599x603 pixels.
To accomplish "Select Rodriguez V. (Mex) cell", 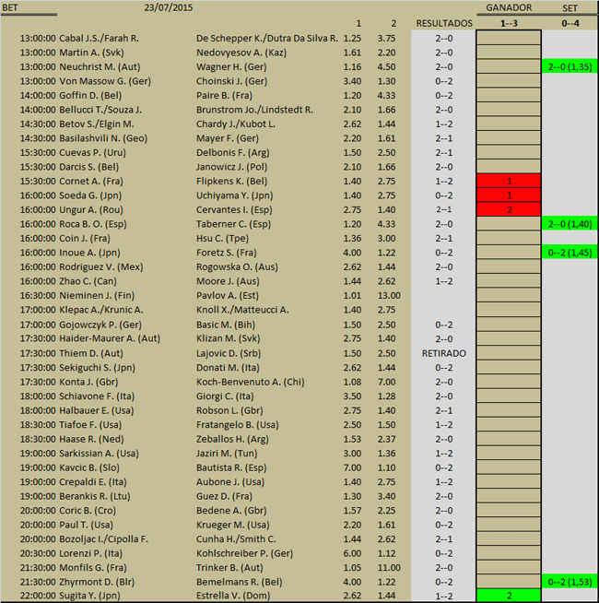I will [x=101, y=266].
